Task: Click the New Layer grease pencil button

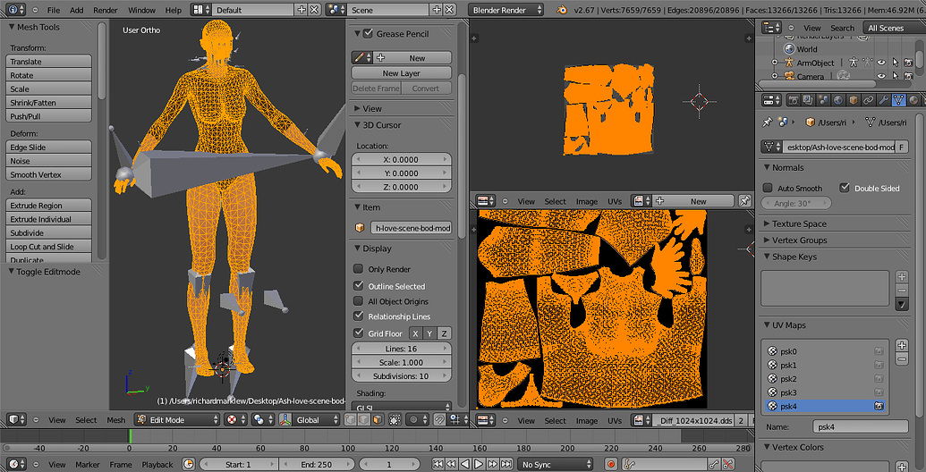Action: coord(402,73)
